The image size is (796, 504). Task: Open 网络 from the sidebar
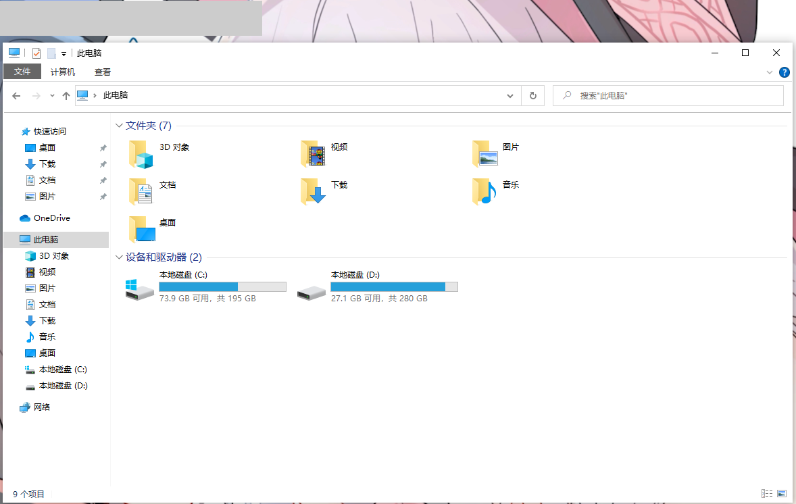42,407
